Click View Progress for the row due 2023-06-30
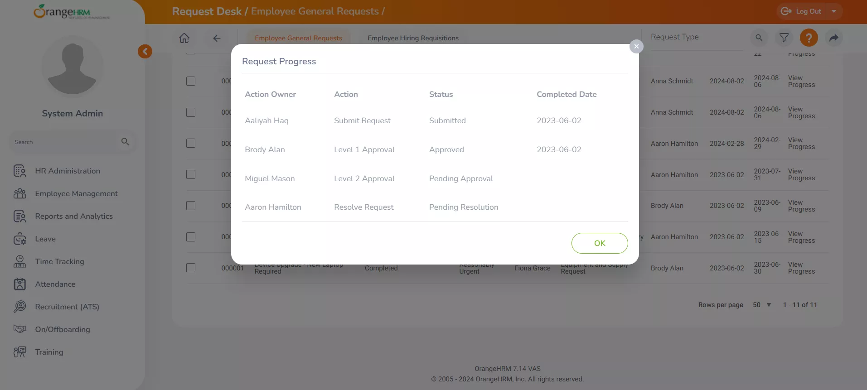Screen dimensions: 867x390 pyautogui.click(x=801, y=268)
